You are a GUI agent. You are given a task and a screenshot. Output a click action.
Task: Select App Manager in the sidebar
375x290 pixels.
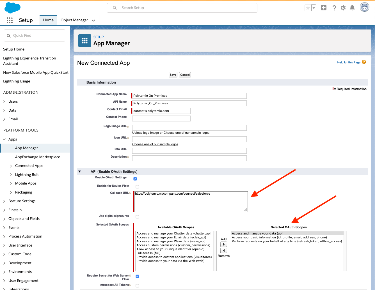click(26, 148)
